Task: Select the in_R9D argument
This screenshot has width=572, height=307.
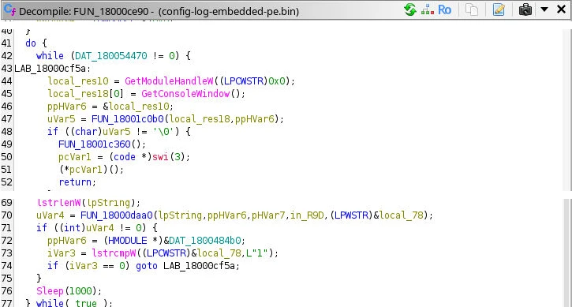Action: click(x=307, y=215)
